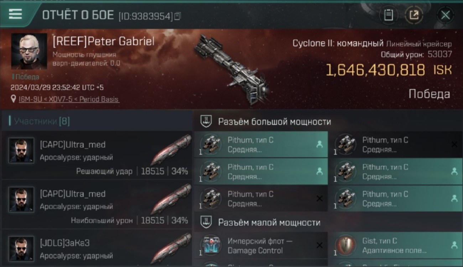Click the Разъём большой мощности section icon
This screenshot has width=463, height=267.
206,121
